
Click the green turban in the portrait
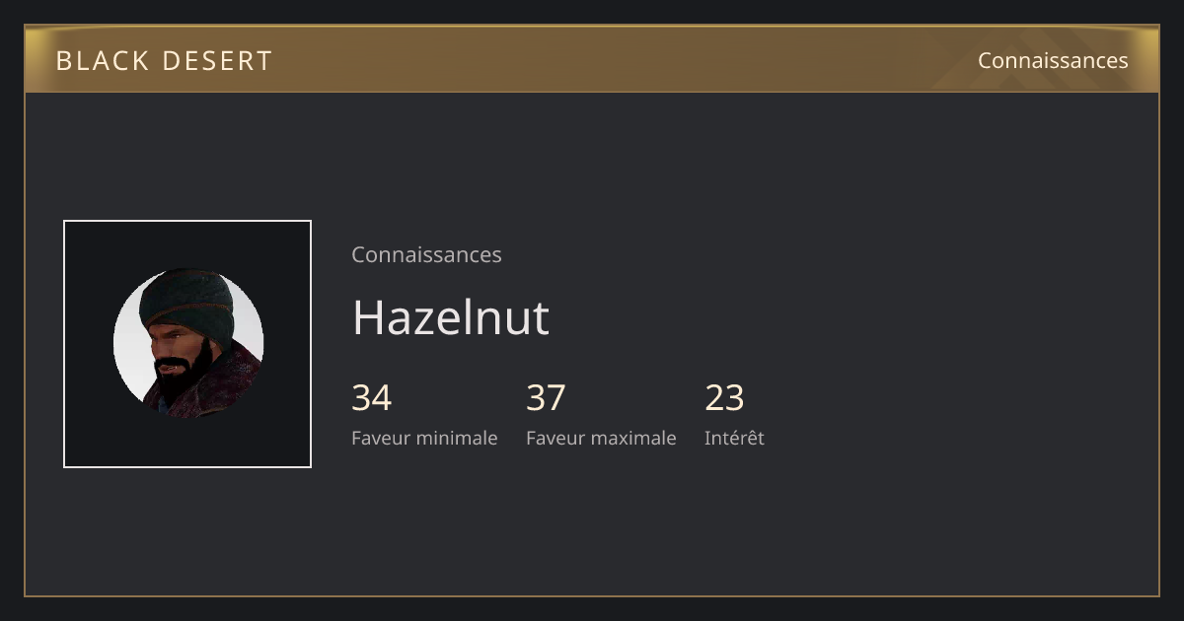tap(185, 301)
